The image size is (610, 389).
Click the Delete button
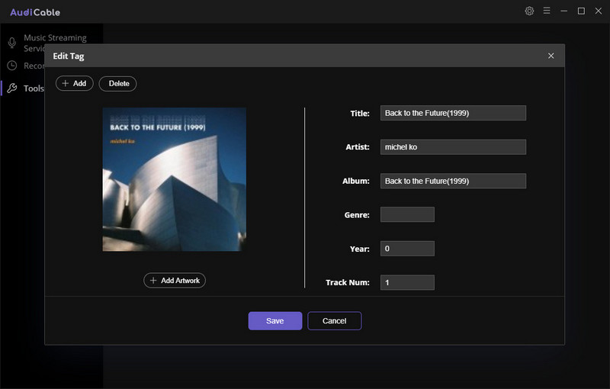pyautogui.click(x=118, y=84)
